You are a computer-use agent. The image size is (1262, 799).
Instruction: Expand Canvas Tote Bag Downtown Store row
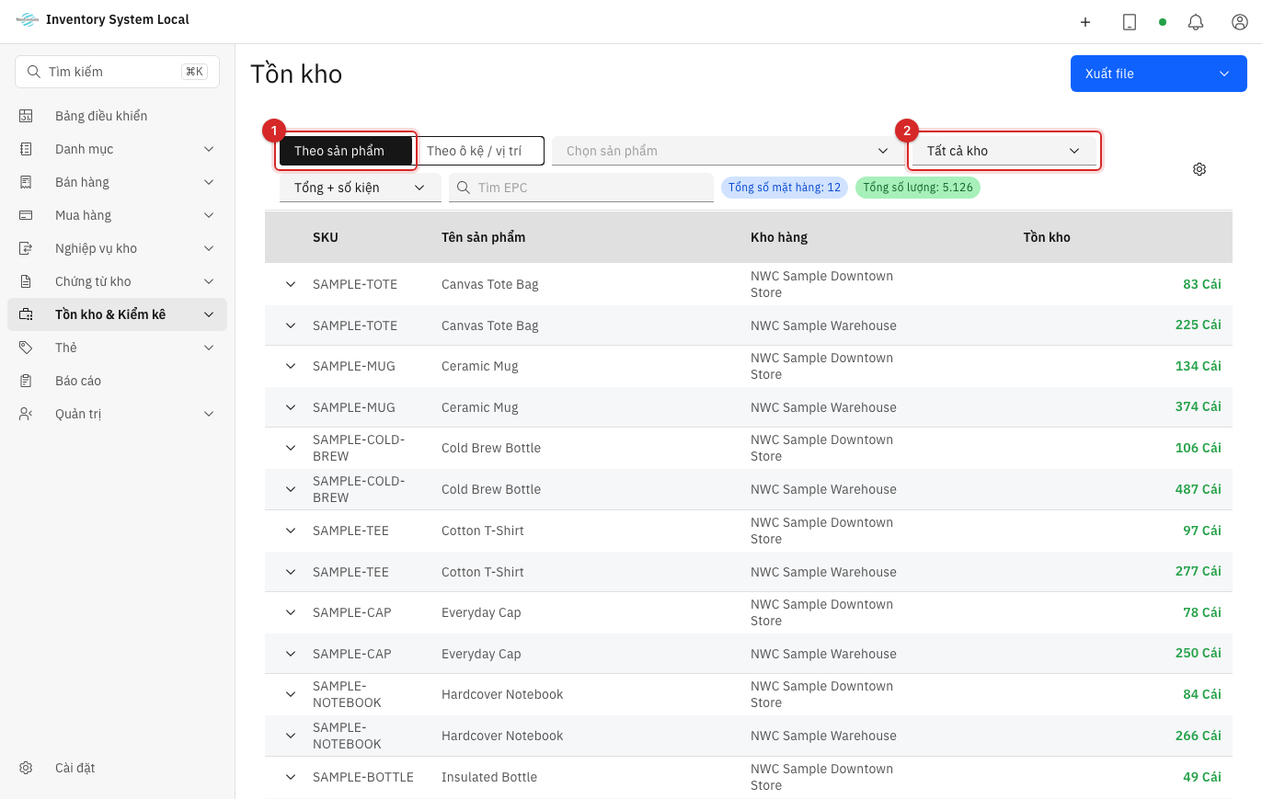(291, 284)
